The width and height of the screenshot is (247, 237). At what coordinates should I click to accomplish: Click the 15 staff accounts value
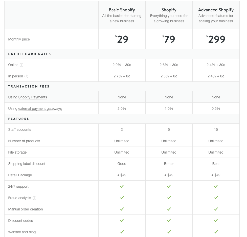[216, 130]
